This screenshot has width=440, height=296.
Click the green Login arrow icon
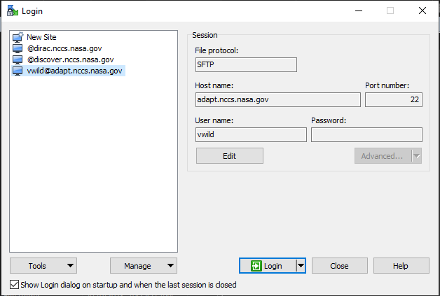coord(256,266)
